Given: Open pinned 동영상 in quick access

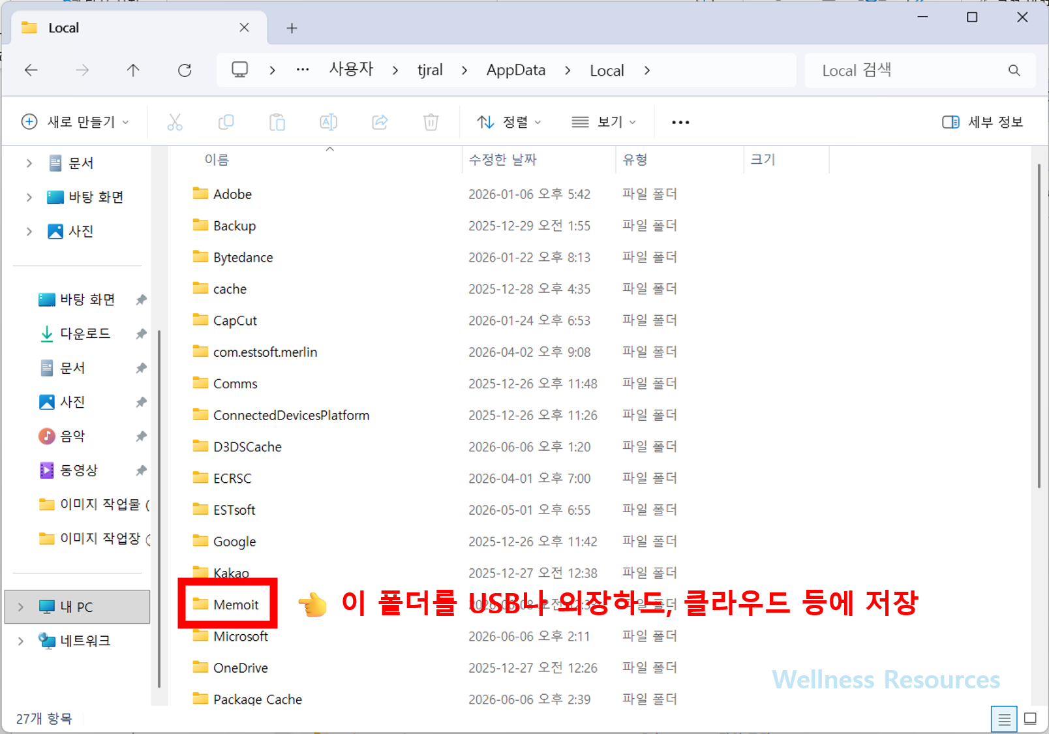Looking at the screenshot, I should click(x=78, y=470).
